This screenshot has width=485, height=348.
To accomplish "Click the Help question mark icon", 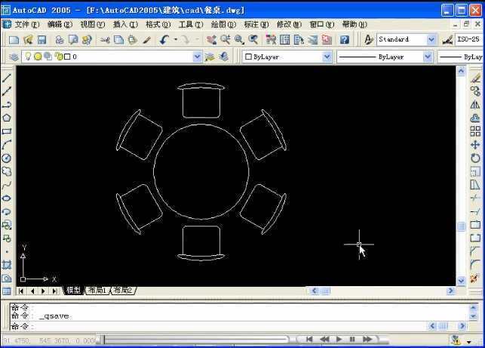I will pos(345,39).
